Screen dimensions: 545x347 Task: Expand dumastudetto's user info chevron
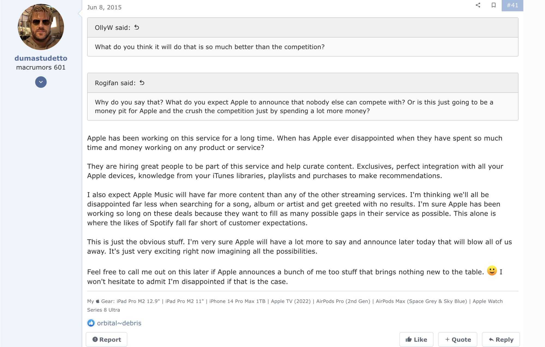coord(41,82)
